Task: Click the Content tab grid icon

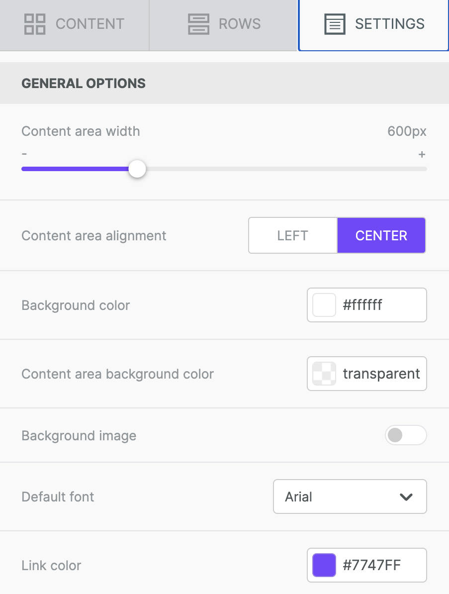Action: click(x=34, y=23)
